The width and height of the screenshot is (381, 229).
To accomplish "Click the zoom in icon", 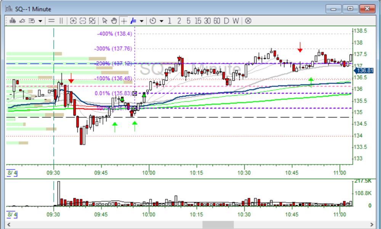I will tap(73, 21).
